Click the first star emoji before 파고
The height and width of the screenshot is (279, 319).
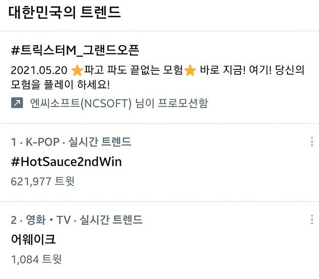coord(77,70)
